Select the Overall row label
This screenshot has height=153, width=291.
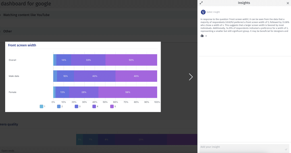(x=13, y=60)
